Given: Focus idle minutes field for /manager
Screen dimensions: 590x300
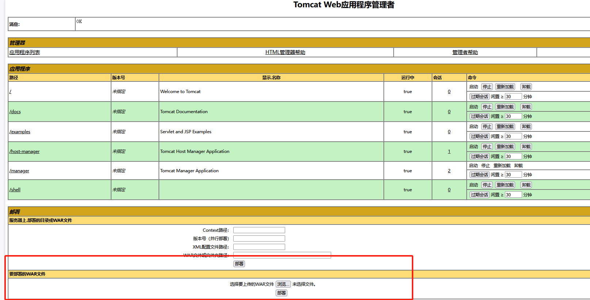Looking at the screenshot, I should pos(513,175).
